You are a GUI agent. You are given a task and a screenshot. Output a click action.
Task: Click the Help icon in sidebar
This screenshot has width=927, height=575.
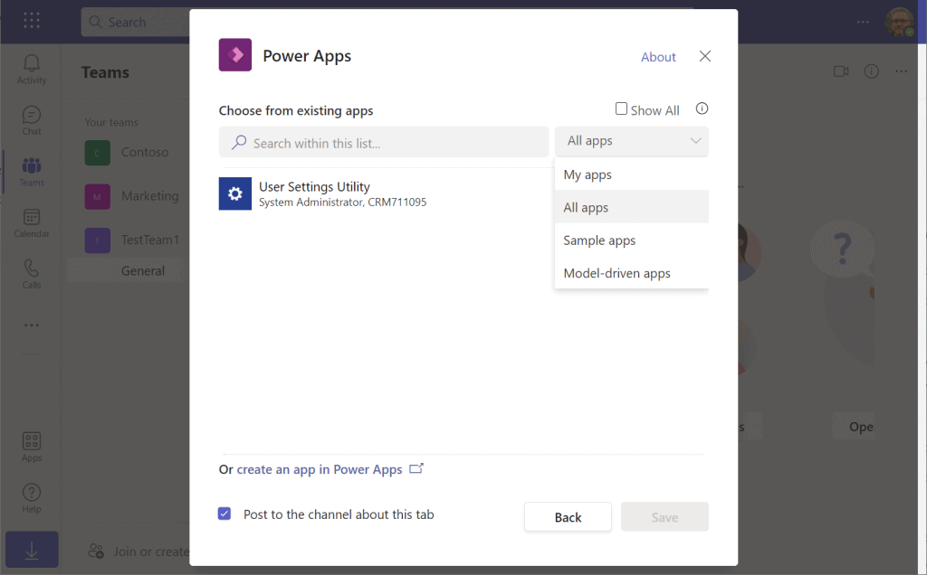coord(32,497)
